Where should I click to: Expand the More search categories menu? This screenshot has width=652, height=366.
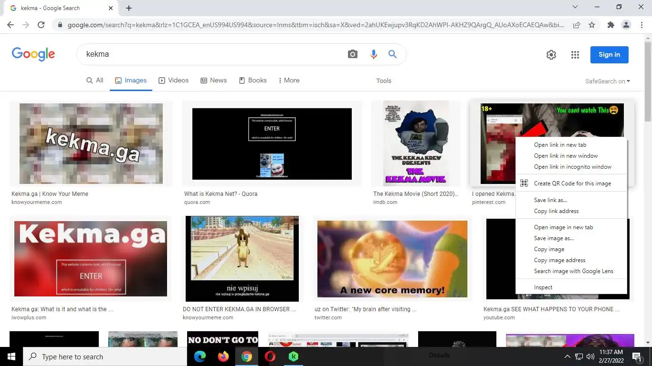click(289, 80)
